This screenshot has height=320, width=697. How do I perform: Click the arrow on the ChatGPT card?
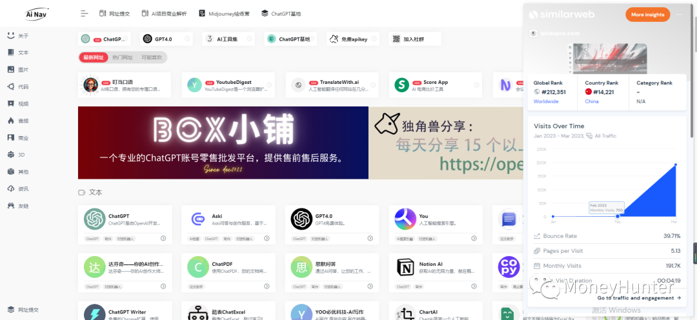[x=163, y=239]
